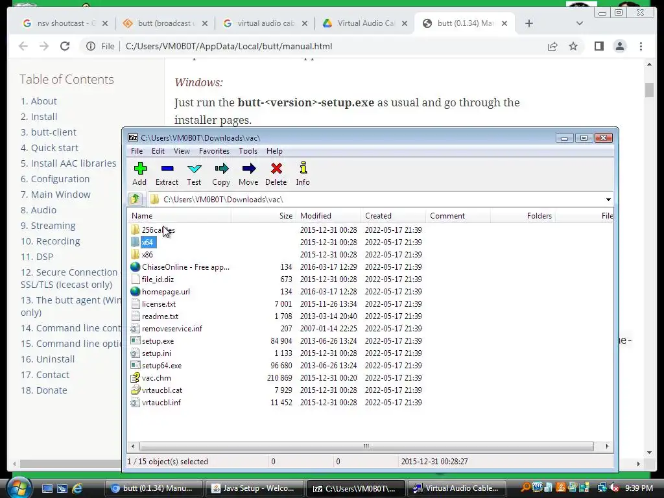The height and width of the screenshot is (498, 664).
Task: Open '16. Uninstall' contents link
Action: pos(47,359)
